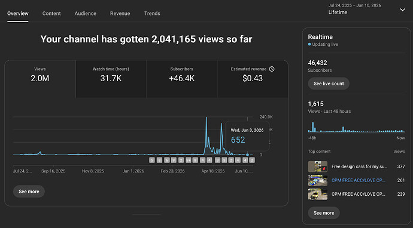Click the See live count button

pos(329,84)
